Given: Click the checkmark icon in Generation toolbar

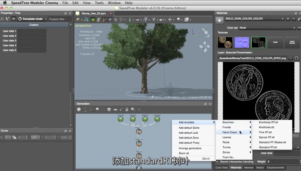Looking at the screenshot, I should coord(121,110).
